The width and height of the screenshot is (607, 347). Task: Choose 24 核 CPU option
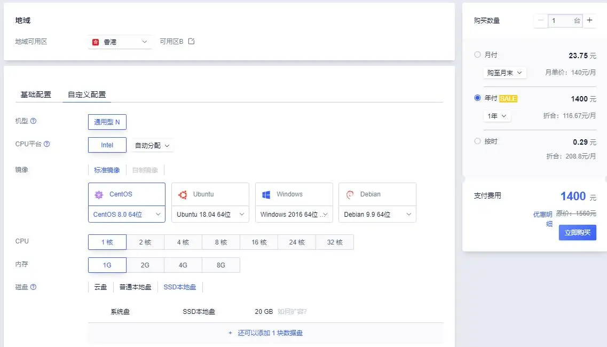[x=297, y=242]
